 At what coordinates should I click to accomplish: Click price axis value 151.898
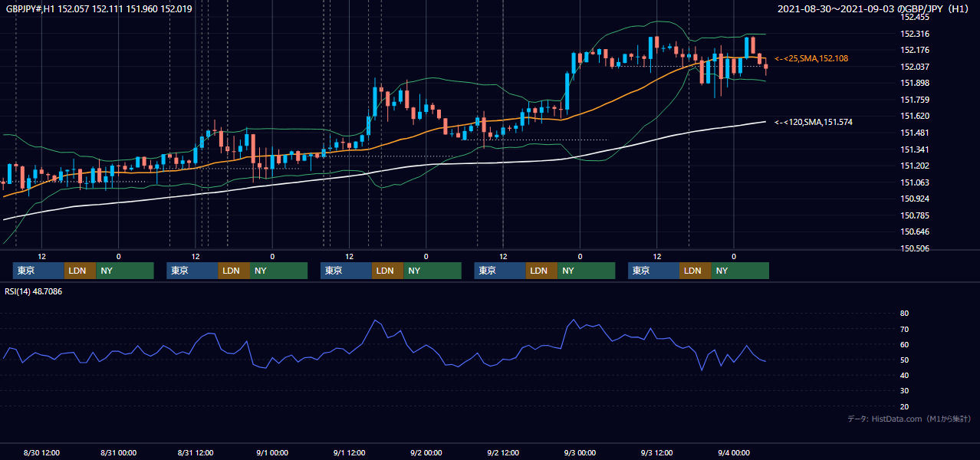914,84
